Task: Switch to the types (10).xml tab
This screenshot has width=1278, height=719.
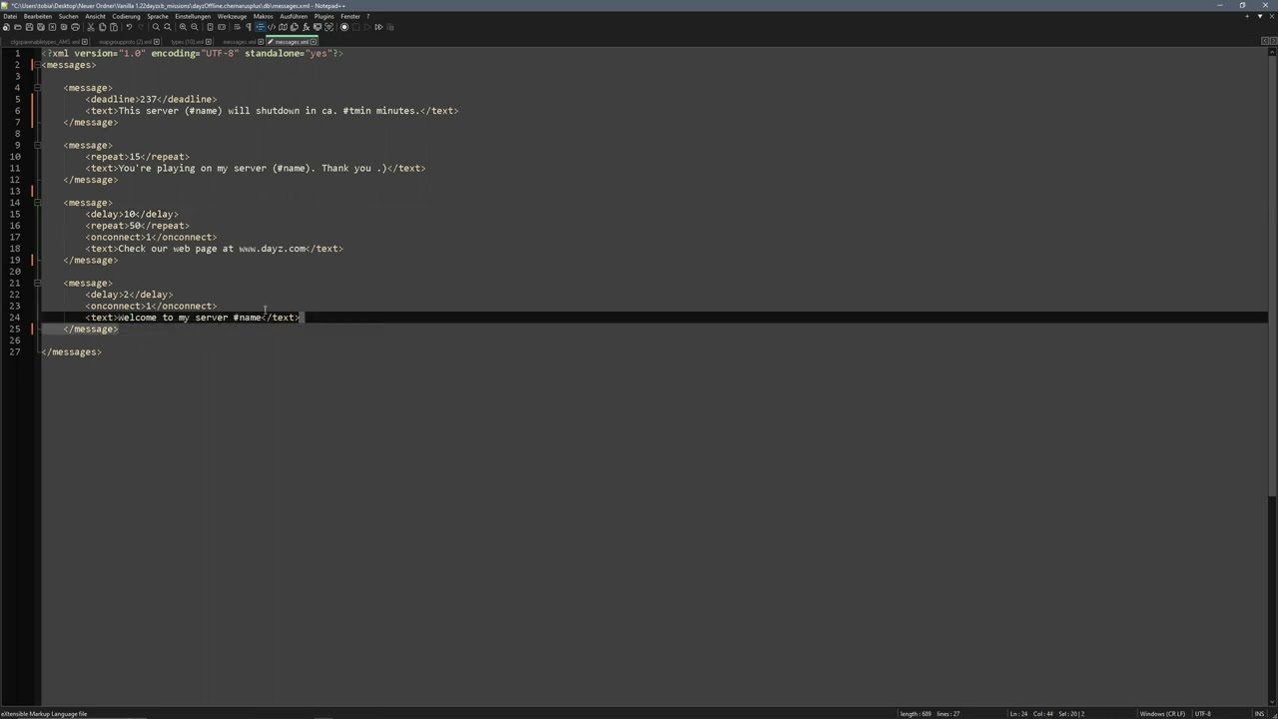Action: tap(188, 42)
